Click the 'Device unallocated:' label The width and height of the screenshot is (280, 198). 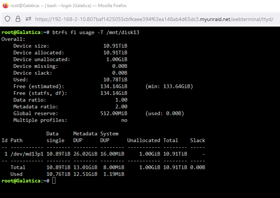pyautogui.click(x=42, y=59)
